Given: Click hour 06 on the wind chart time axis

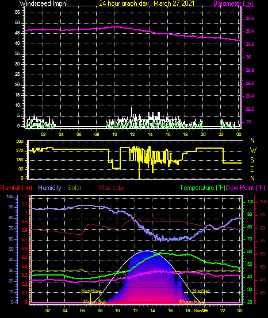Looking at the screenshot, I should pos(79,134).
